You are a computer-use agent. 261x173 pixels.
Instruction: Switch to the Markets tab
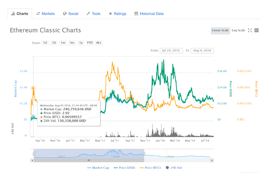coord(46,14)
